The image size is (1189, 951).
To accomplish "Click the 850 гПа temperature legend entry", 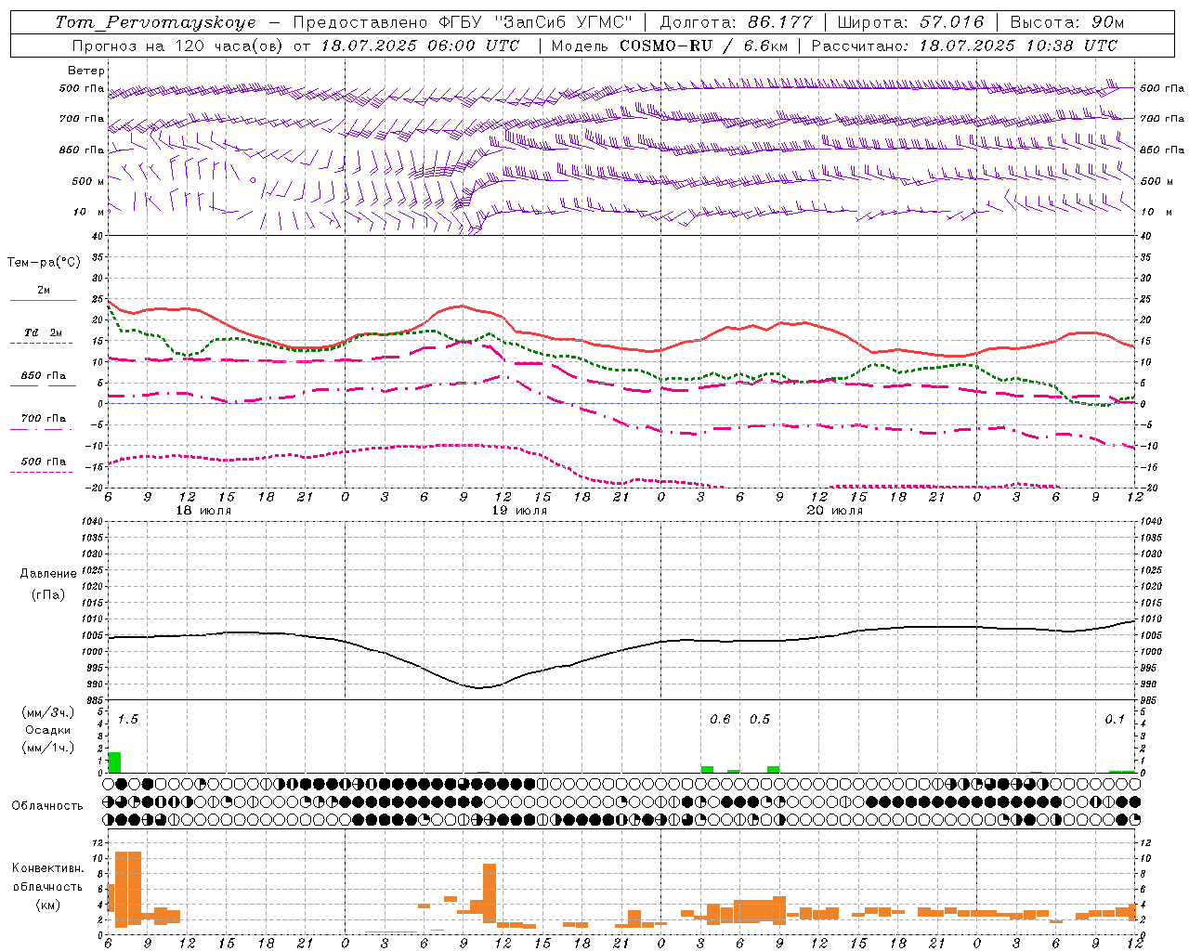I will click(44, 376).
